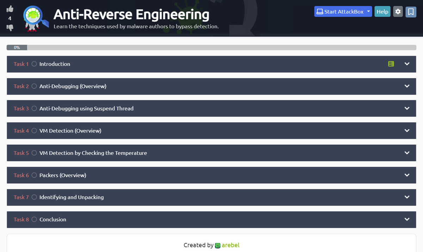Expand Task 3 Suspend Thread chevron
Viewport: 423px width, 252px height.
click(x=407, y=108)
